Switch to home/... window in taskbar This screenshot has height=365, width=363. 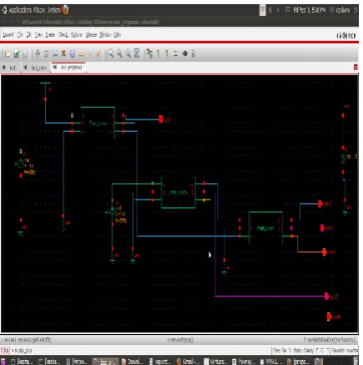pyautogui.click(x=243, y=362)
